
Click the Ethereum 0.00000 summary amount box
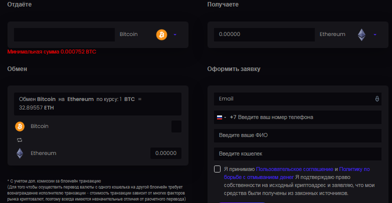pos(166,153)
